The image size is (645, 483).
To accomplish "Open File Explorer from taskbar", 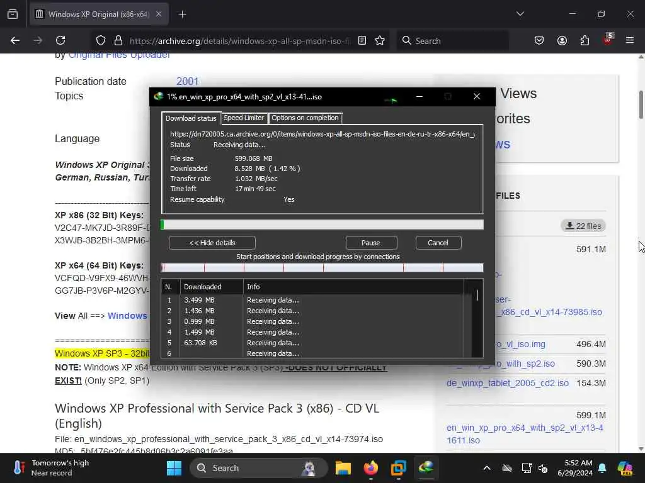I will [343, 468].
